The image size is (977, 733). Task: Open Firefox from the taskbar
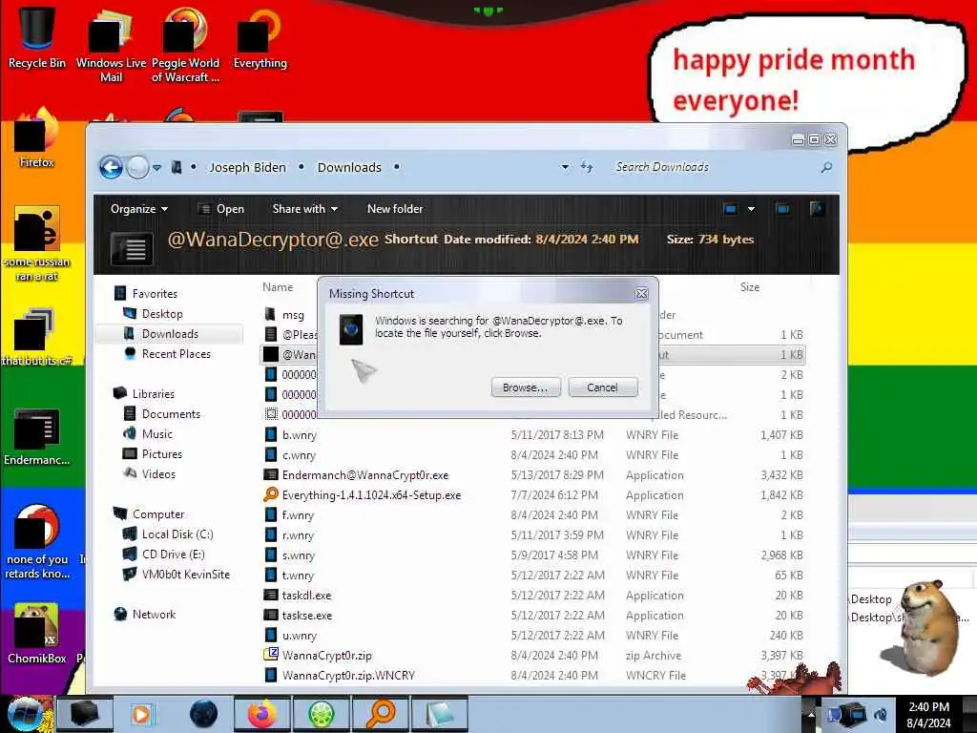[262, 714]
